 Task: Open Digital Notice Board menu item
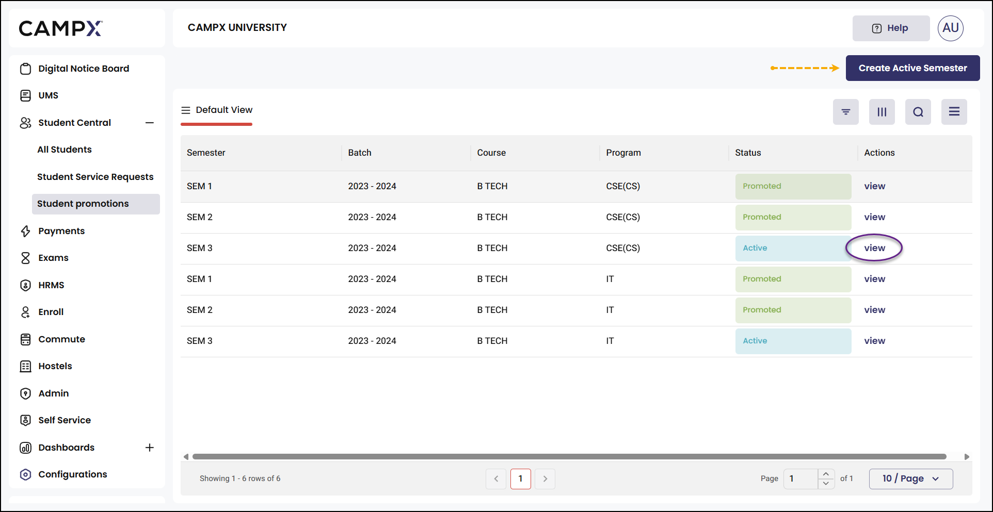[84, 69]
